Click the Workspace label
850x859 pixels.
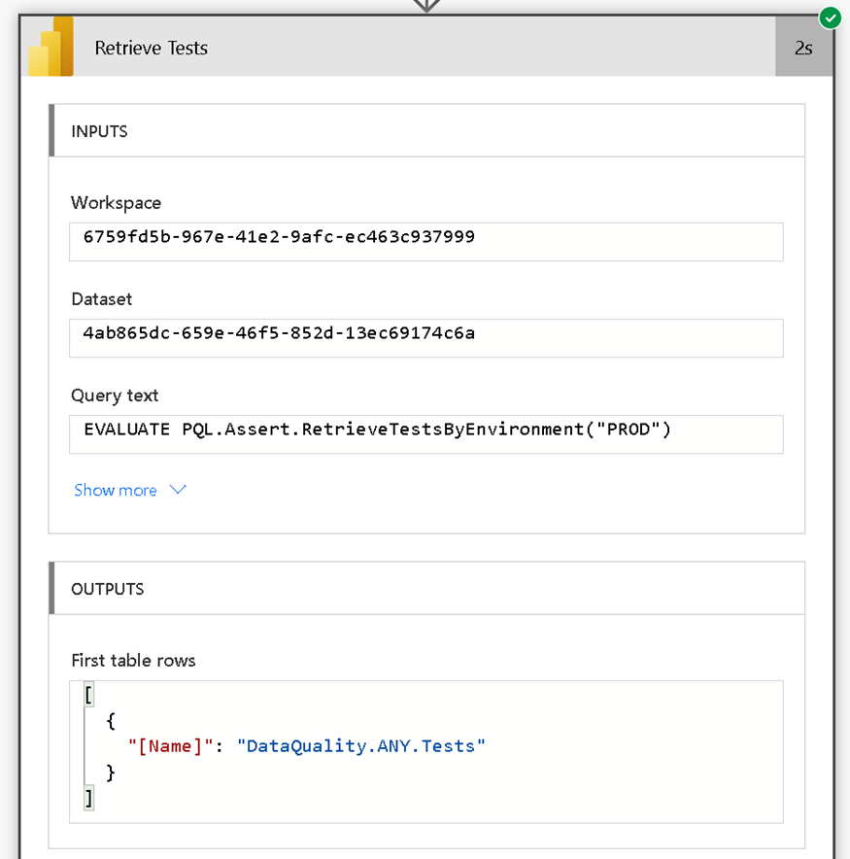[117, 203]
